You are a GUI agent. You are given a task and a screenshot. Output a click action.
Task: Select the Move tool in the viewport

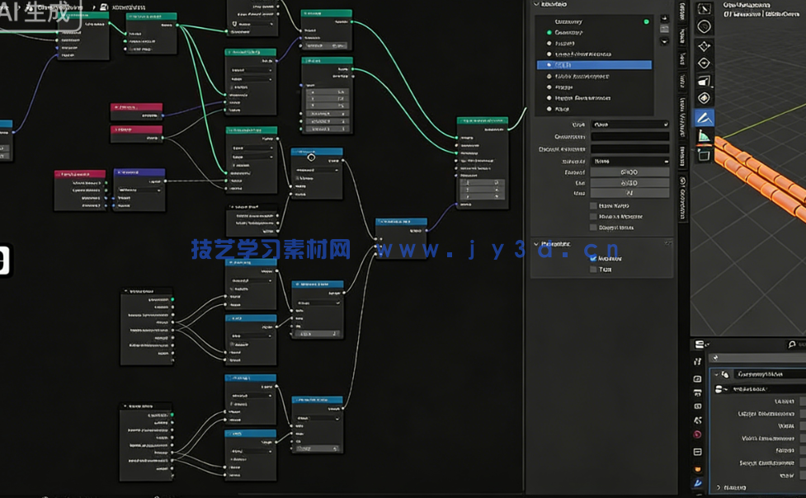(x=703, y=44)
